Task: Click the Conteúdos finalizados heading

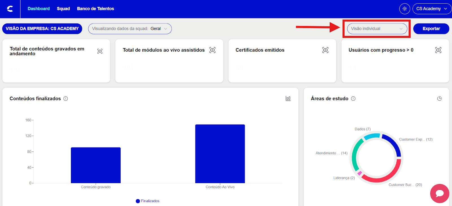Action: coord(35,99)
